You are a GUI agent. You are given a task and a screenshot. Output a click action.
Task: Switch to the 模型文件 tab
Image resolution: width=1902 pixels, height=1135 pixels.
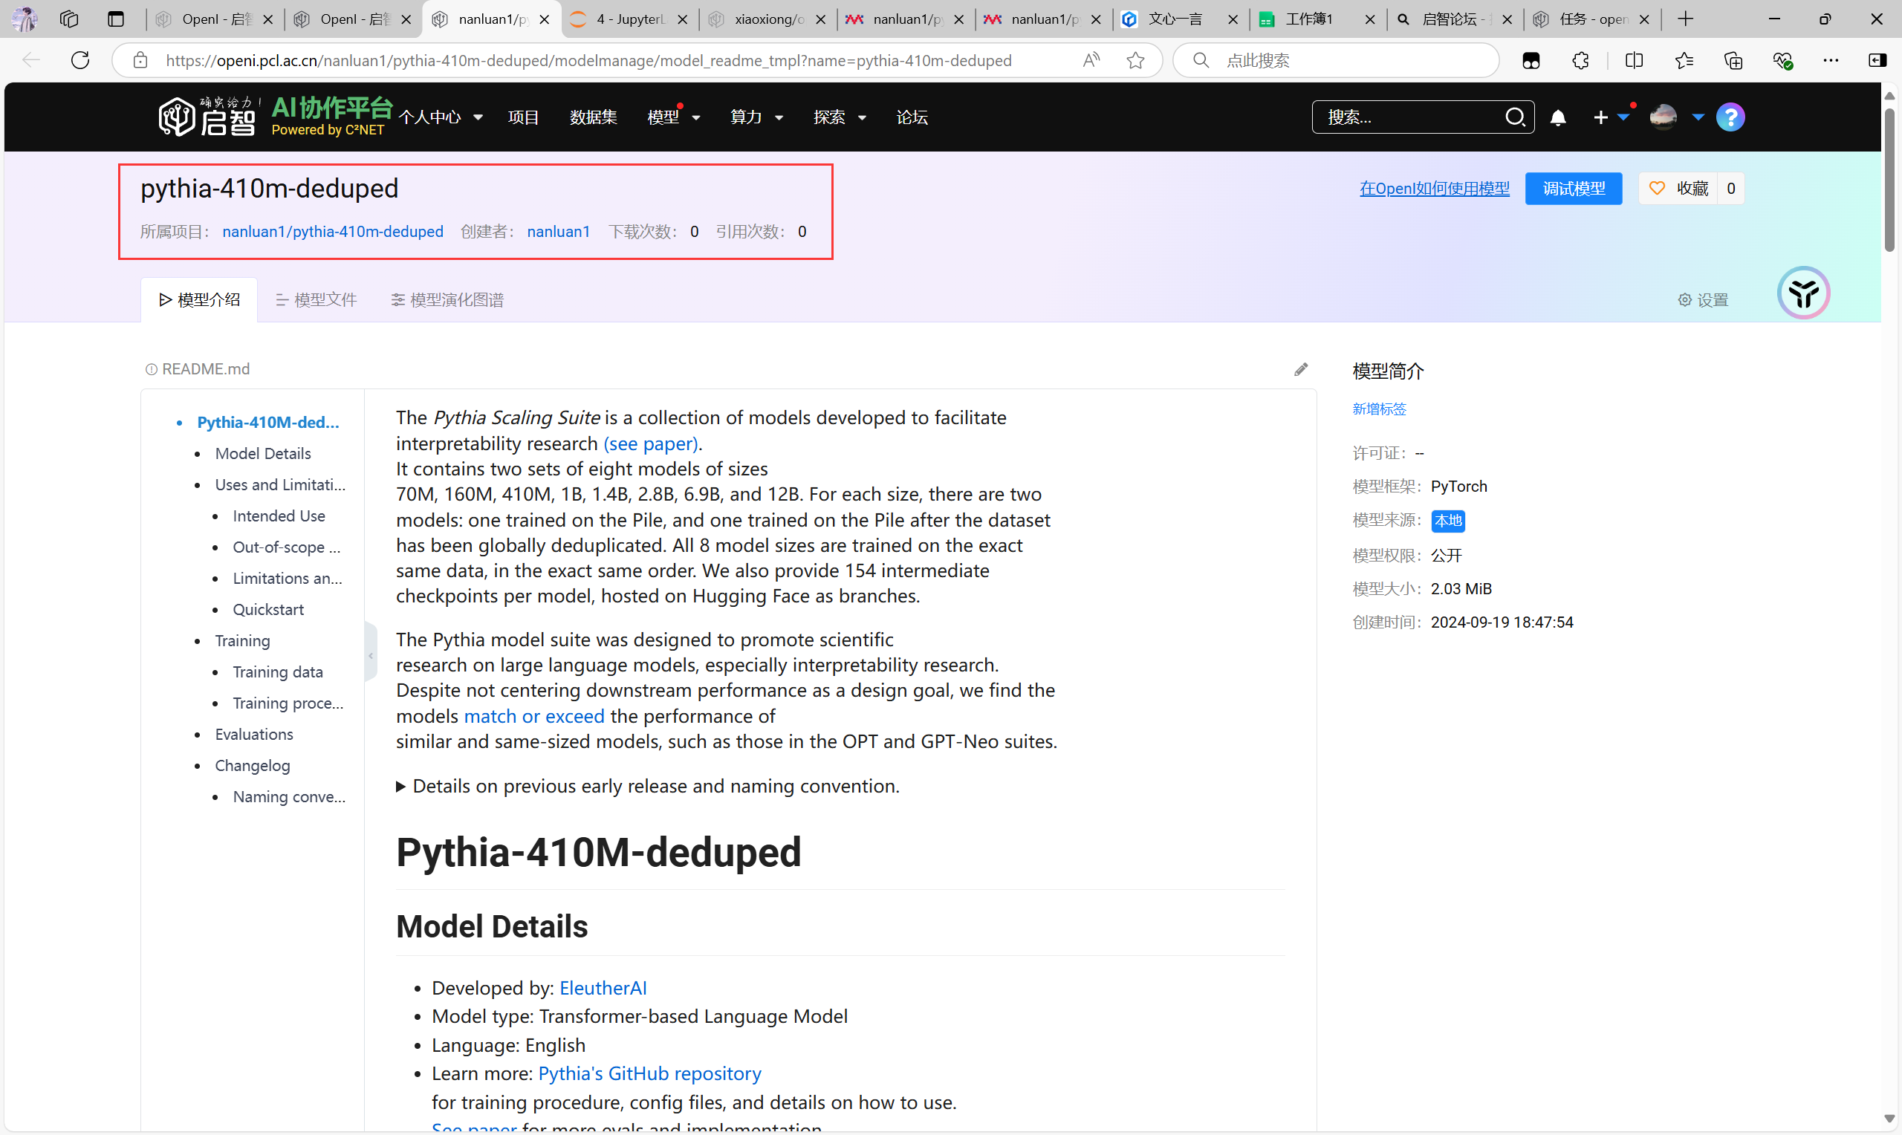316,300
